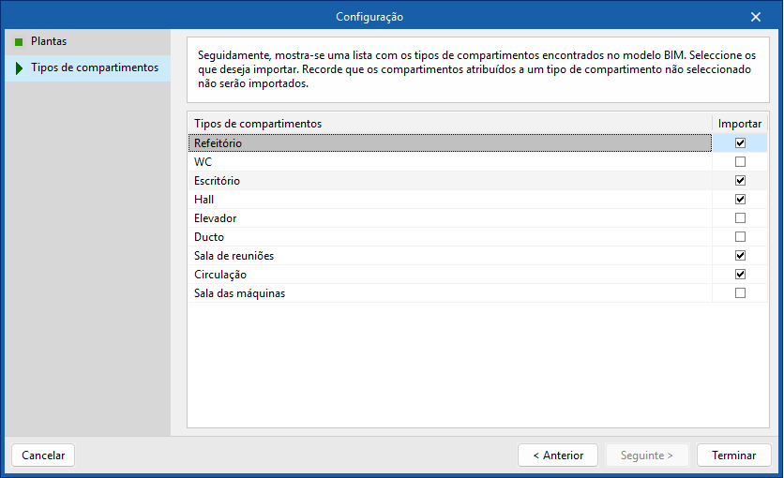The height and width of the screenshot is (478, 784).
Task: Check the Elevador import checkbox
Action: click(x=740, y=218)
